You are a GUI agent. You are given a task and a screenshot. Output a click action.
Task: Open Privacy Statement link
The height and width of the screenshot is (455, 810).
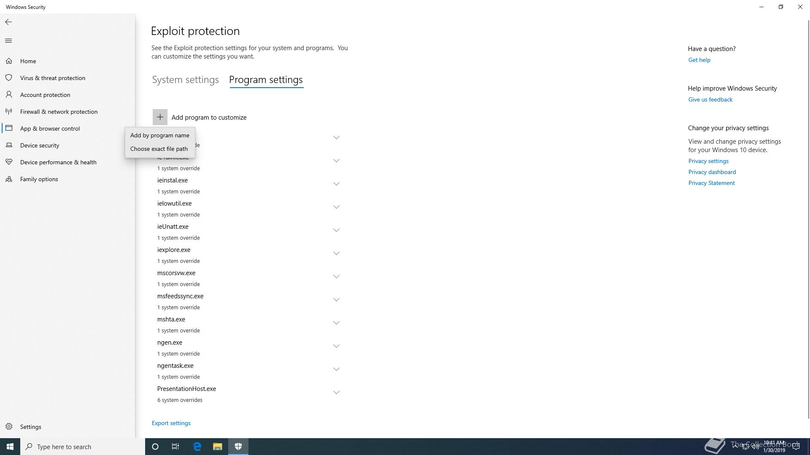click(x=711, y=183)
